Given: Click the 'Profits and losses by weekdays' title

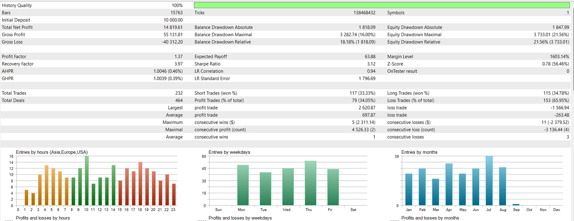Looking at the screenshot, I should coord(240,218).
